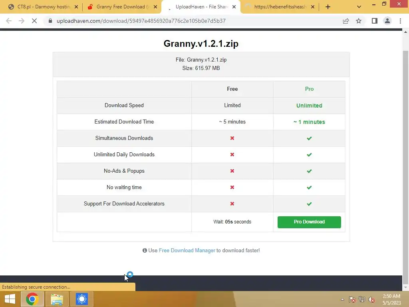The image size is (409, 307).
Task: Show hidden system tray icons
Action: coord(342,299)
